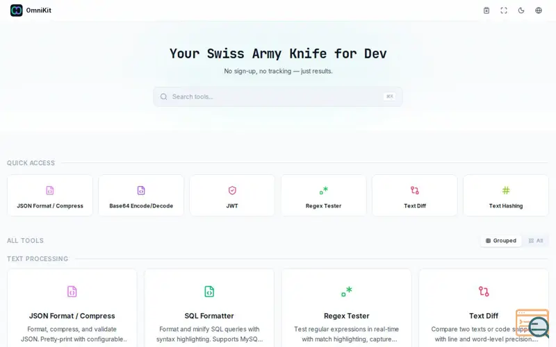Viewport: 556px width, 347px height.
Task: Toggle dark mode moon icon
Action: pyautogui.click(x=521, y=10)
